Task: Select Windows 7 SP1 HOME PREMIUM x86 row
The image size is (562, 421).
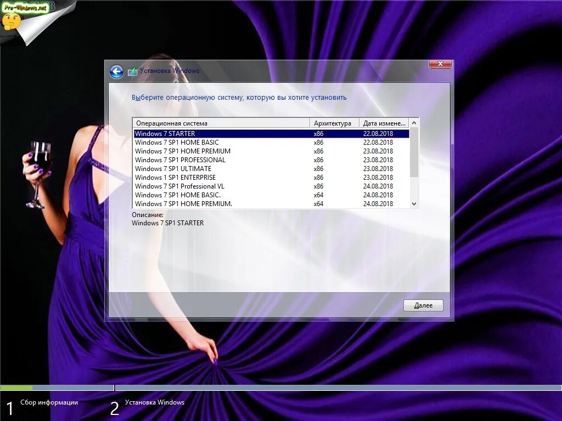Action: tap(271, 151)
